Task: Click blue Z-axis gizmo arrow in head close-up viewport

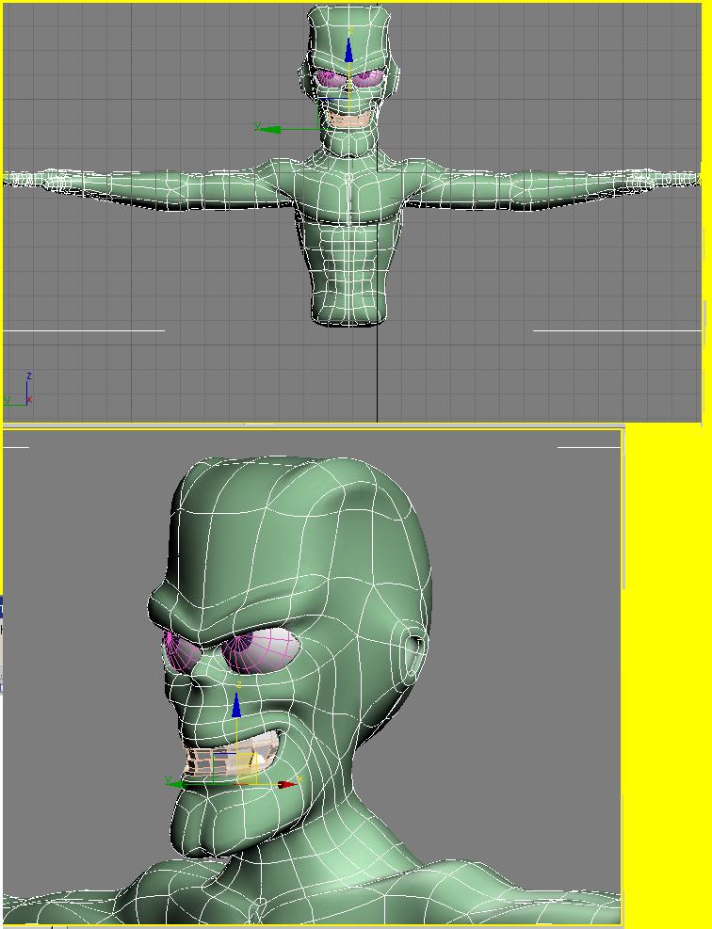Action: 236,706
